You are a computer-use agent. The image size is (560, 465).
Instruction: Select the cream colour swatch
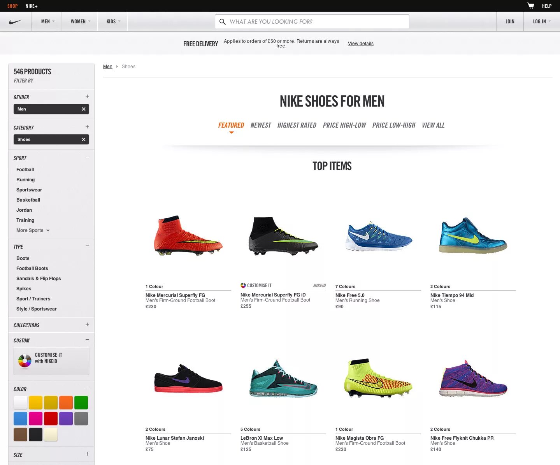(51, 435)
